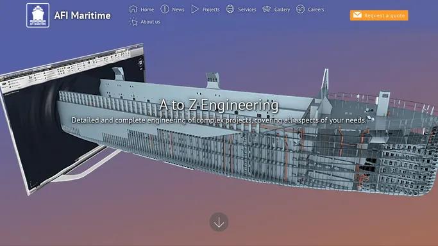The height and width of the screenshot is (246, 438).
Task: Open the Careers menu item
Action: point(316,10)
